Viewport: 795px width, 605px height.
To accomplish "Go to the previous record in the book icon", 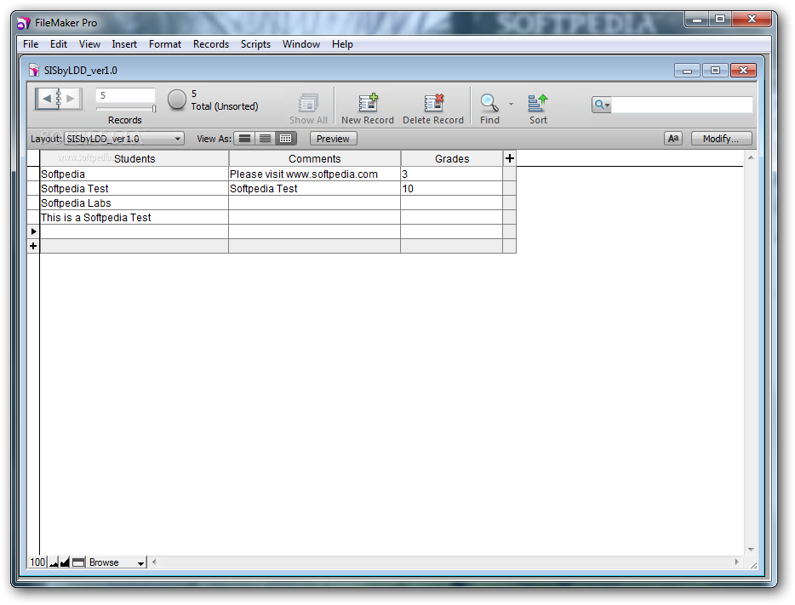I will point(47,99).
